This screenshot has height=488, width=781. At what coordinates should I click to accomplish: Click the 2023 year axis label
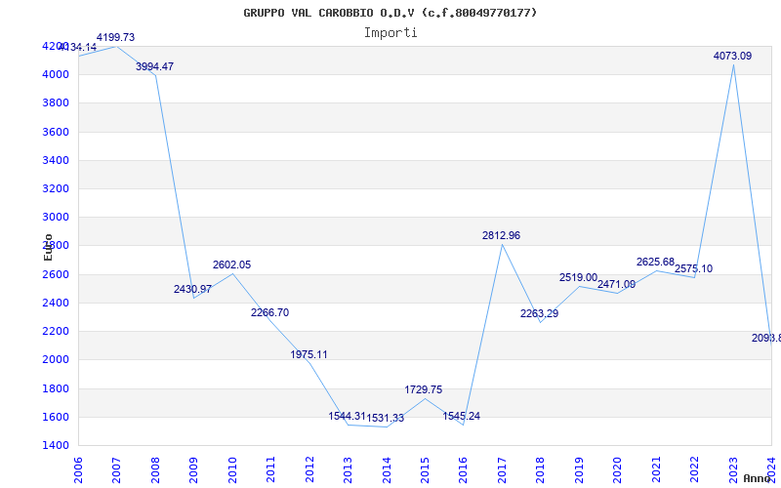coord(733,470)
